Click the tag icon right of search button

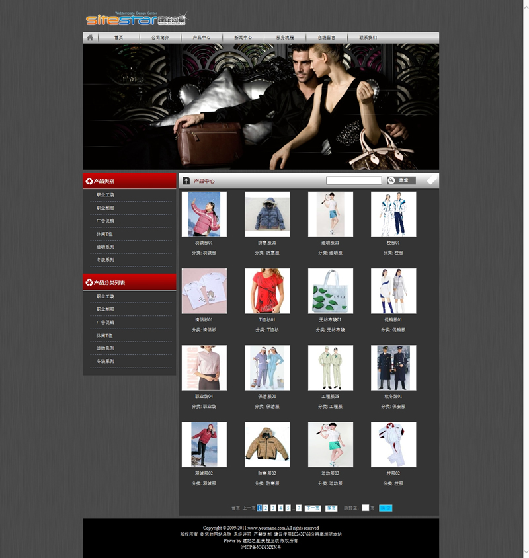click(x=431, y=180)
